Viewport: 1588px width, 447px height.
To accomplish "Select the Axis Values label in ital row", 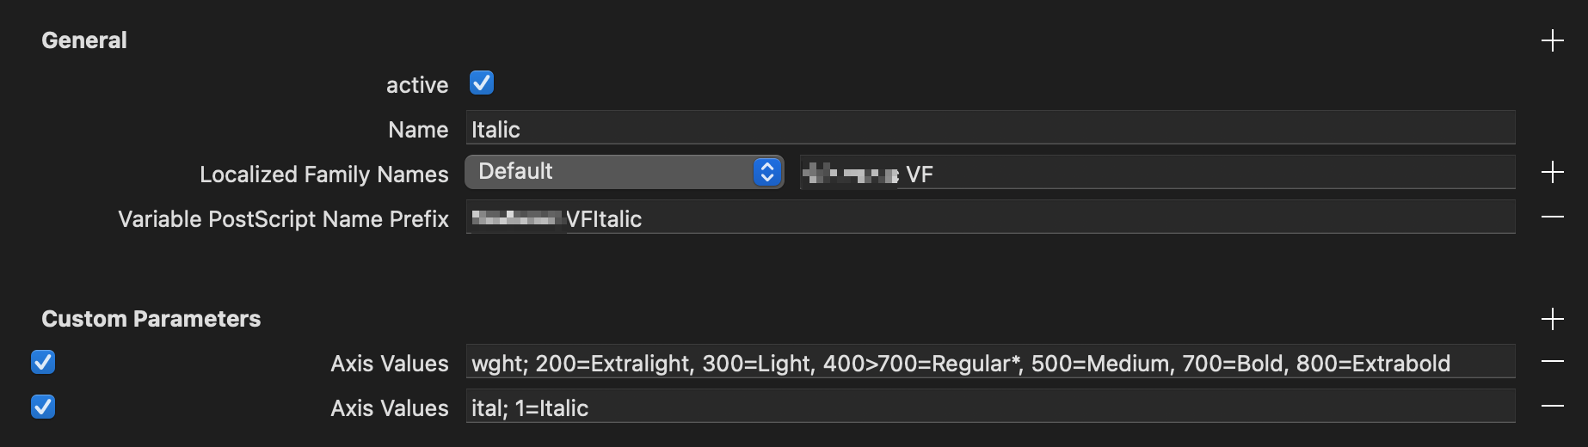I will [389, 408].
